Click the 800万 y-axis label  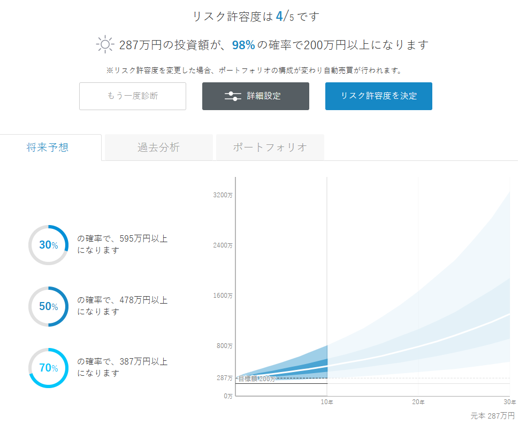(225, 346)
